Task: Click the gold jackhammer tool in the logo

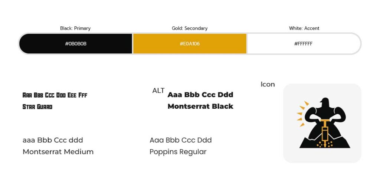Action: coord(325,131)
